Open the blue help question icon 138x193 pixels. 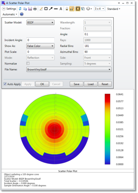tap(22, 14)
